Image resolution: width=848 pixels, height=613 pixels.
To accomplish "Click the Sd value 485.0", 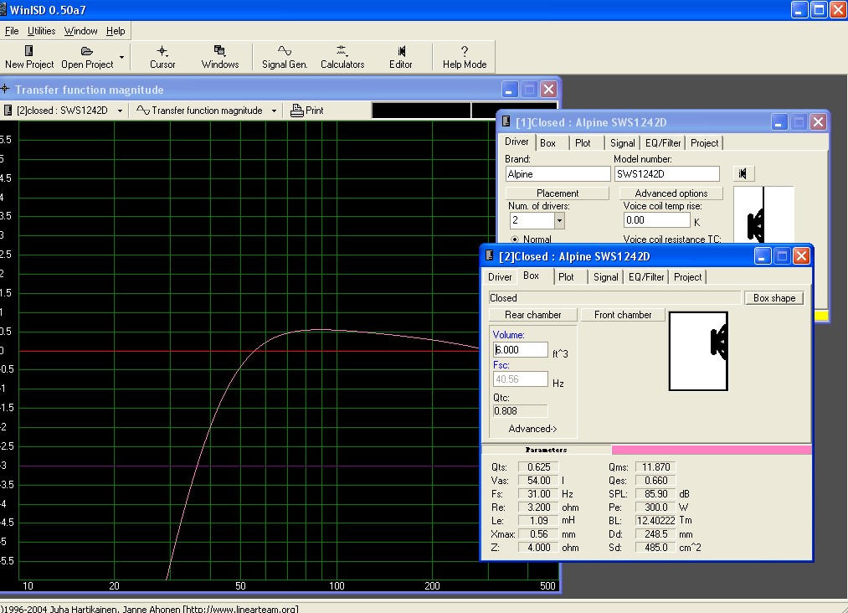I will [x=656, y=548].
